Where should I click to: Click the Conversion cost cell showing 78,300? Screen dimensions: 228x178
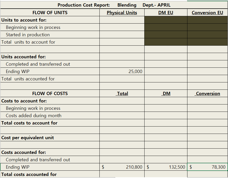[207, 167]
